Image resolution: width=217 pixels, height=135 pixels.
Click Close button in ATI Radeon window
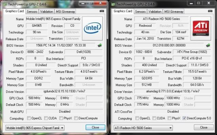204,128
